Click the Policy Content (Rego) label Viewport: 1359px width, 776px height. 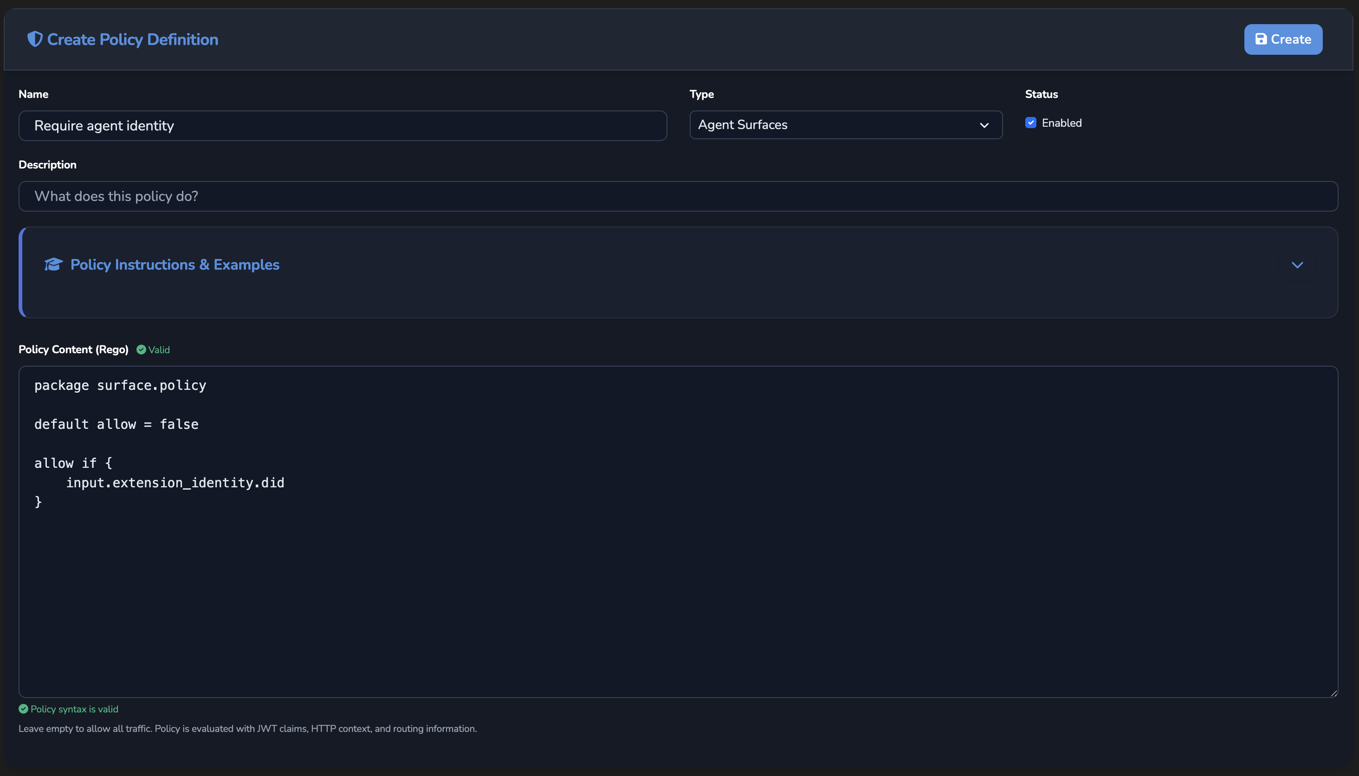coord(73,349)
